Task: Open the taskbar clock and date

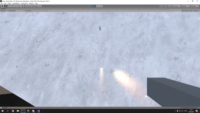Action: click(191, 111)
